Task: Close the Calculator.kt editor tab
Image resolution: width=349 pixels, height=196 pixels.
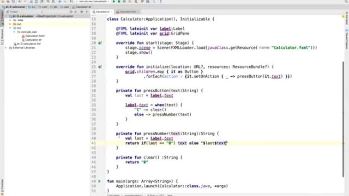Action: pyautogui.click(x=111, y=12)
